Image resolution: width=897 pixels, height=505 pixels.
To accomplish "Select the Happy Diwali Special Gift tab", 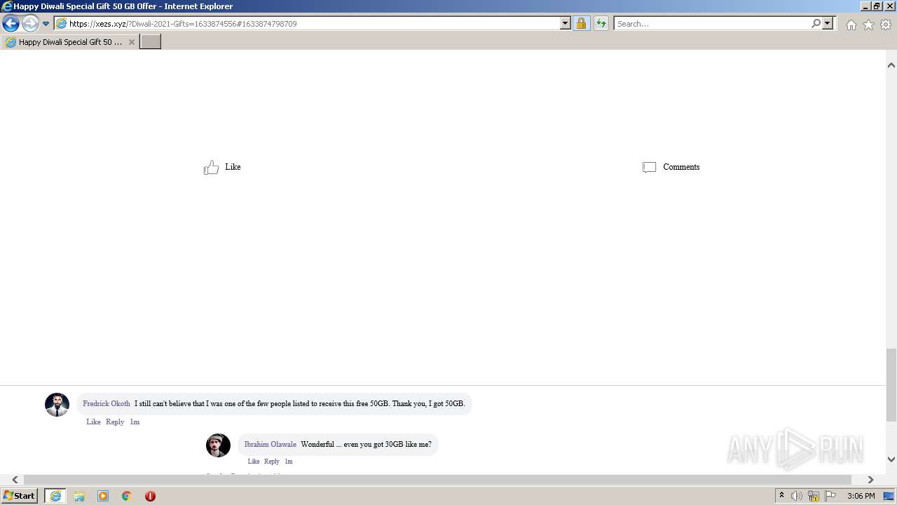I will pos(69,42).
